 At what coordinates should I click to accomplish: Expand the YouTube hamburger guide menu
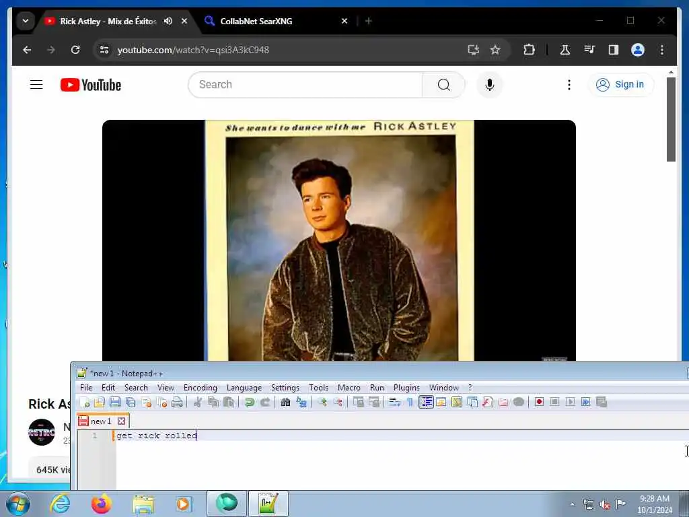click(36, 84)
